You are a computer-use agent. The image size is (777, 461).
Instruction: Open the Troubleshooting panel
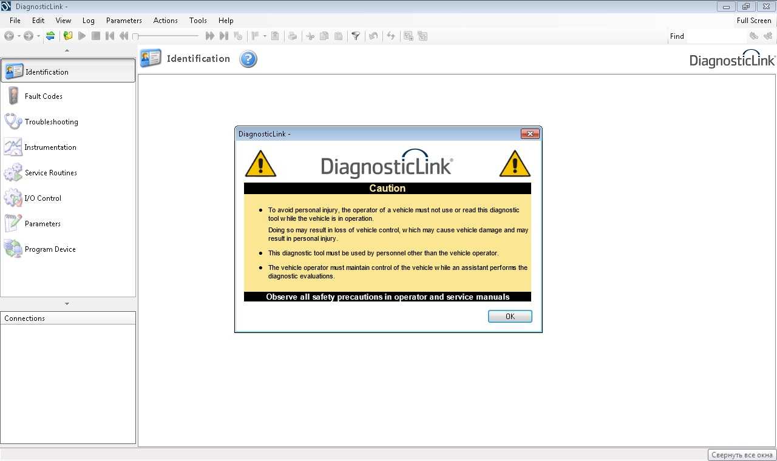click(51, 122)
